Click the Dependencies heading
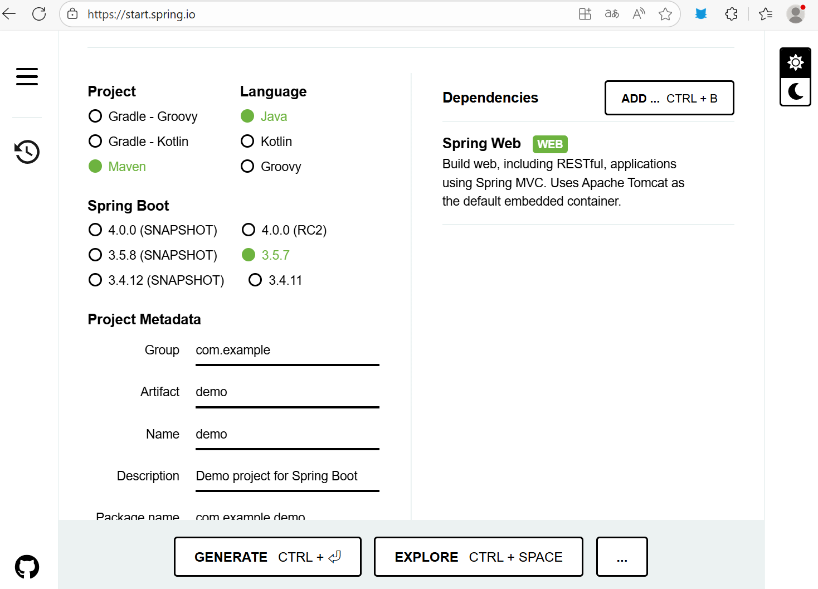Image resolution: width=818 pixels, height=589 pixels. point(490,98)
